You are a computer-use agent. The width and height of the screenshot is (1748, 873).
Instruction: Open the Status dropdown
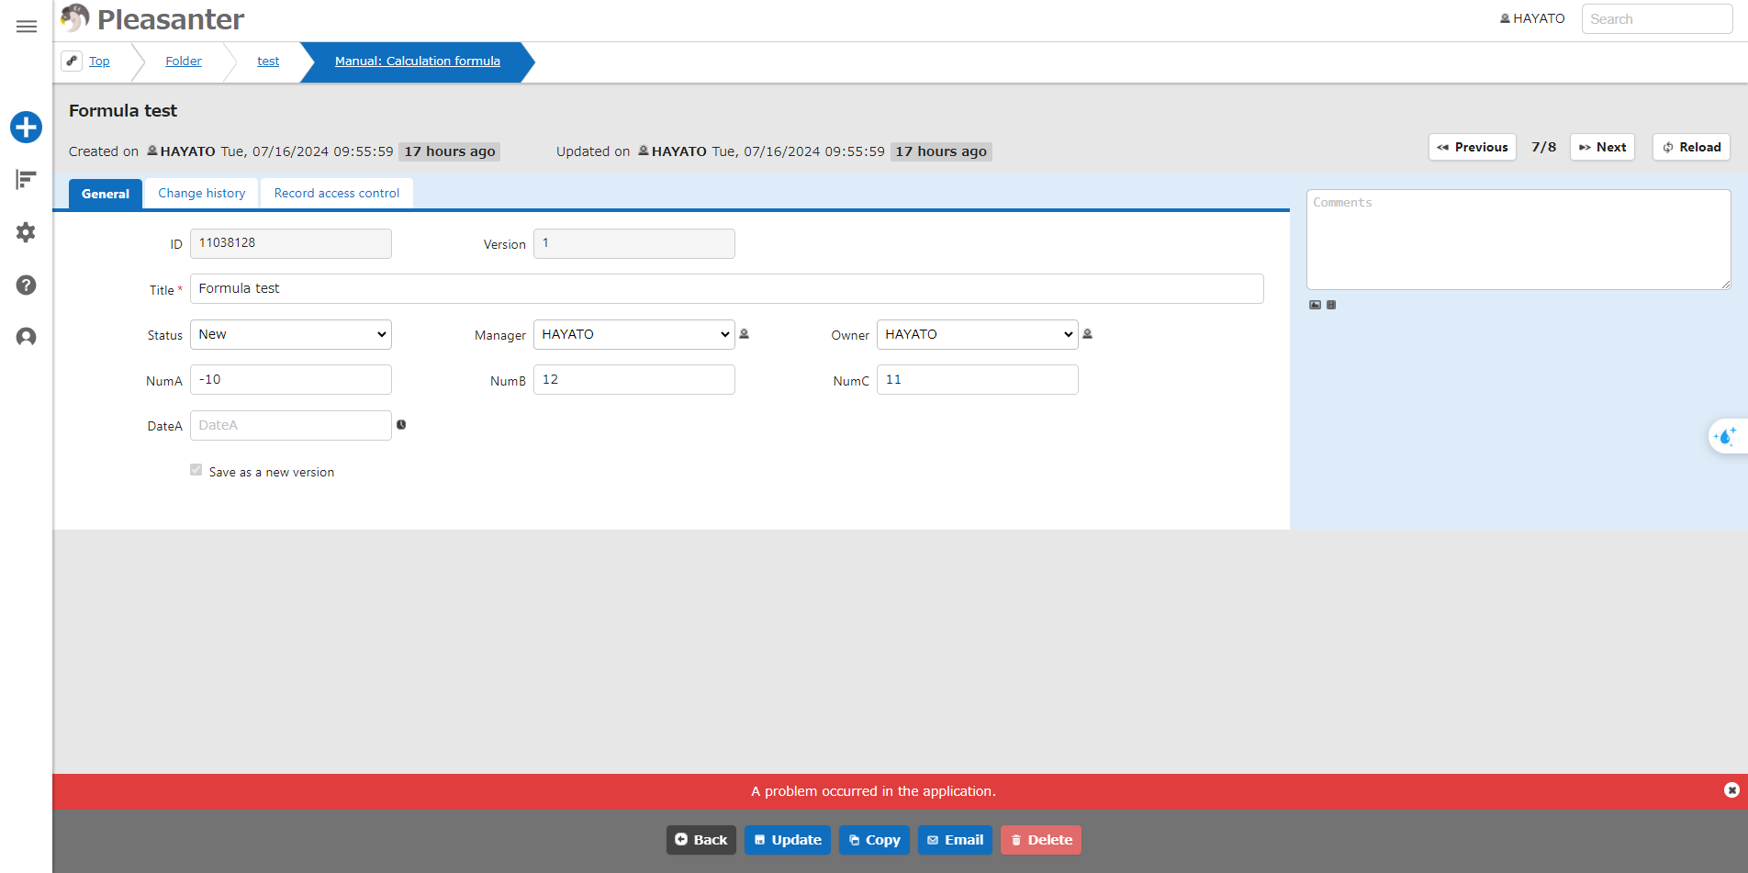click(291, 334)
